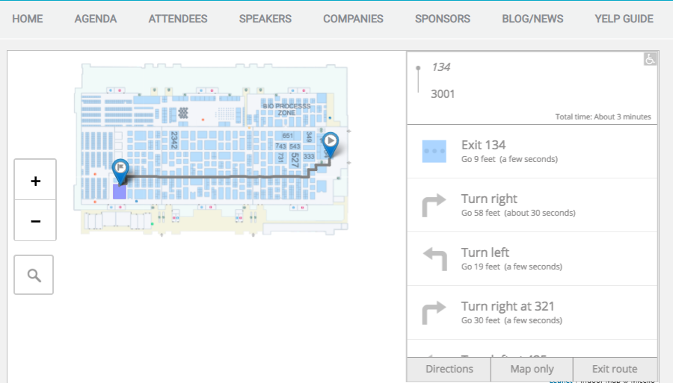This screenshot has height=383, width=673.
Task: Switch to the Directions tab
Action: [x=449, y=370]
